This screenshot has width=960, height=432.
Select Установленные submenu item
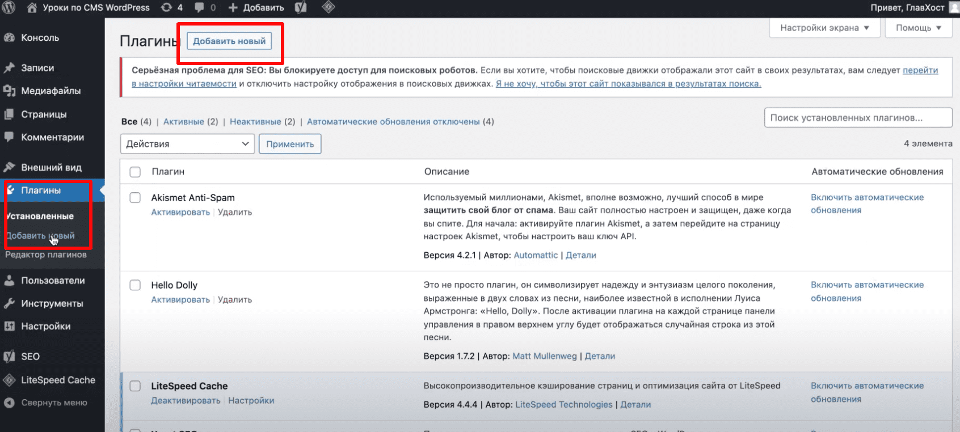click(x=40, y=216)
